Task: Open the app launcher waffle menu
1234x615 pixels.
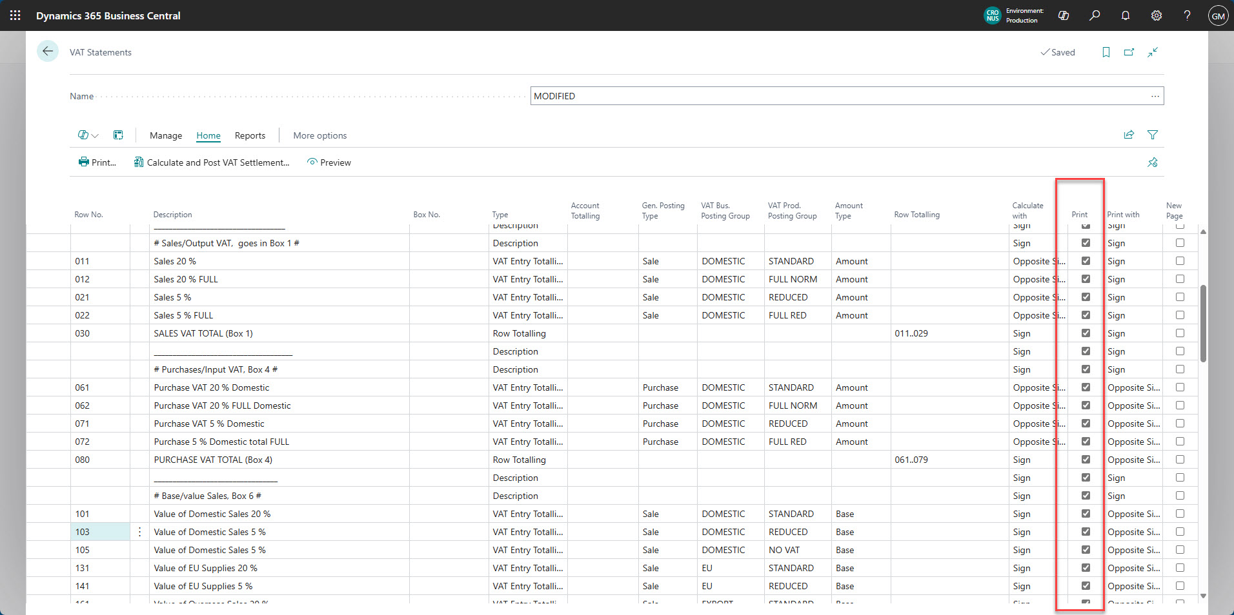Action: 15,15
